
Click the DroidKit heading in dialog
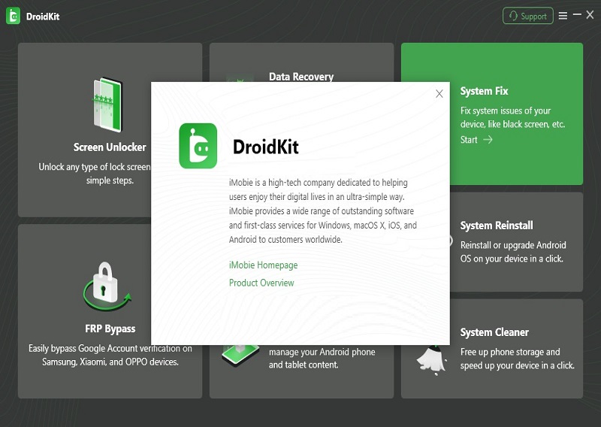tap(266, 147)
